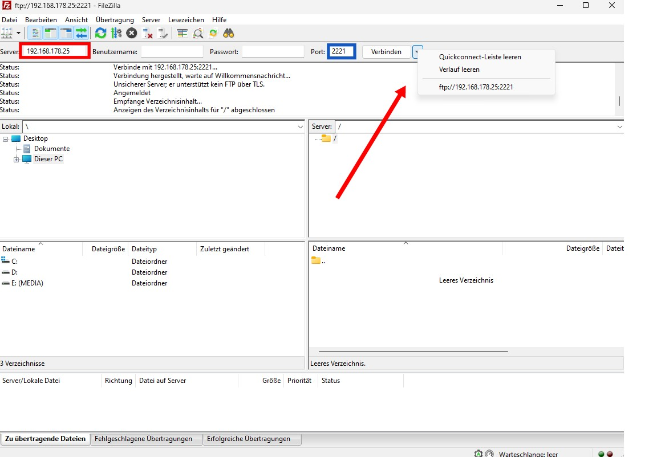Cancel current operation with the X icon

click(x=132, y=33)
